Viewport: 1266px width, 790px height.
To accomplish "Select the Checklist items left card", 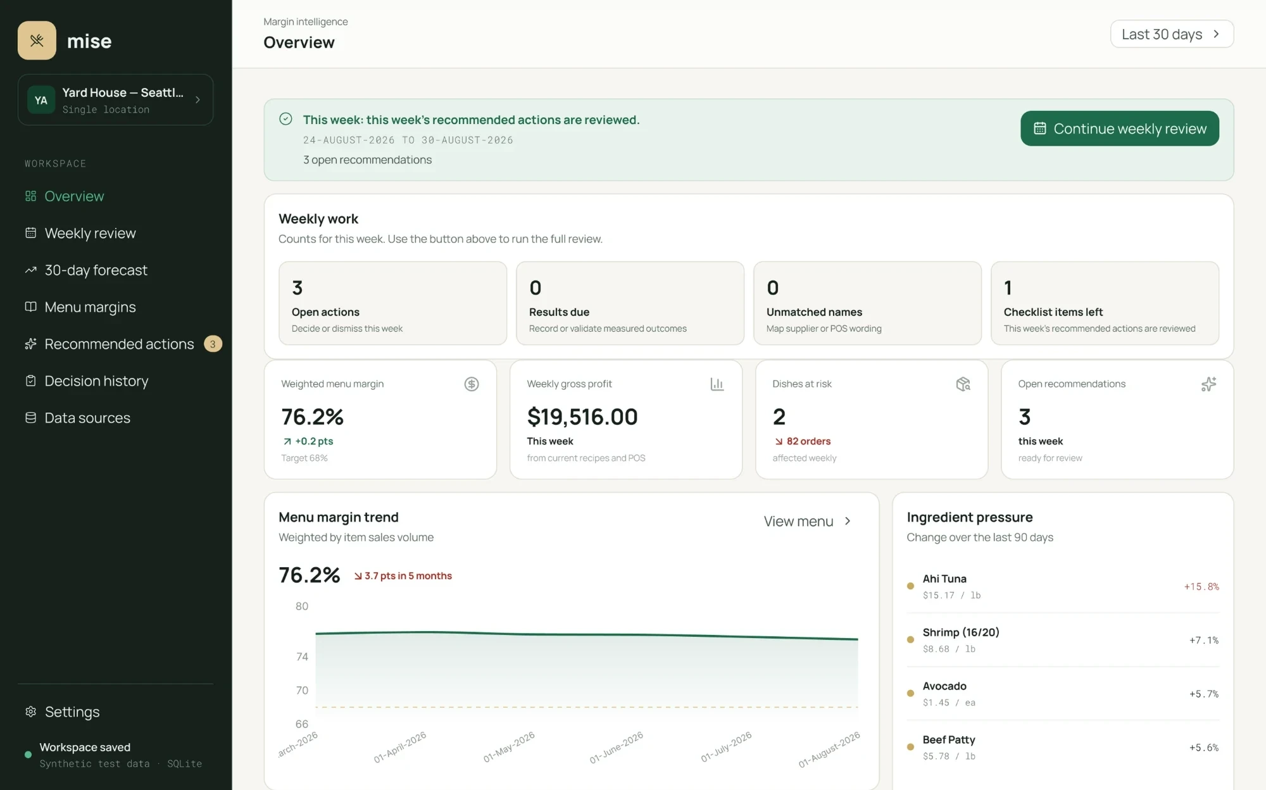I will (x=1105, y=303).
